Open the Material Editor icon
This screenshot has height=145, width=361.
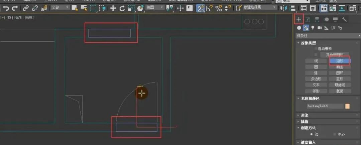click(352, 8)
